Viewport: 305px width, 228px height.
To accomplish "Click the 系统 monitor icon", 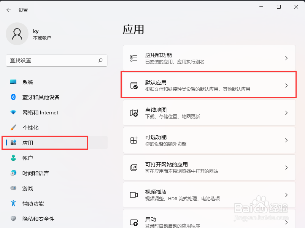I will (13, 82).
